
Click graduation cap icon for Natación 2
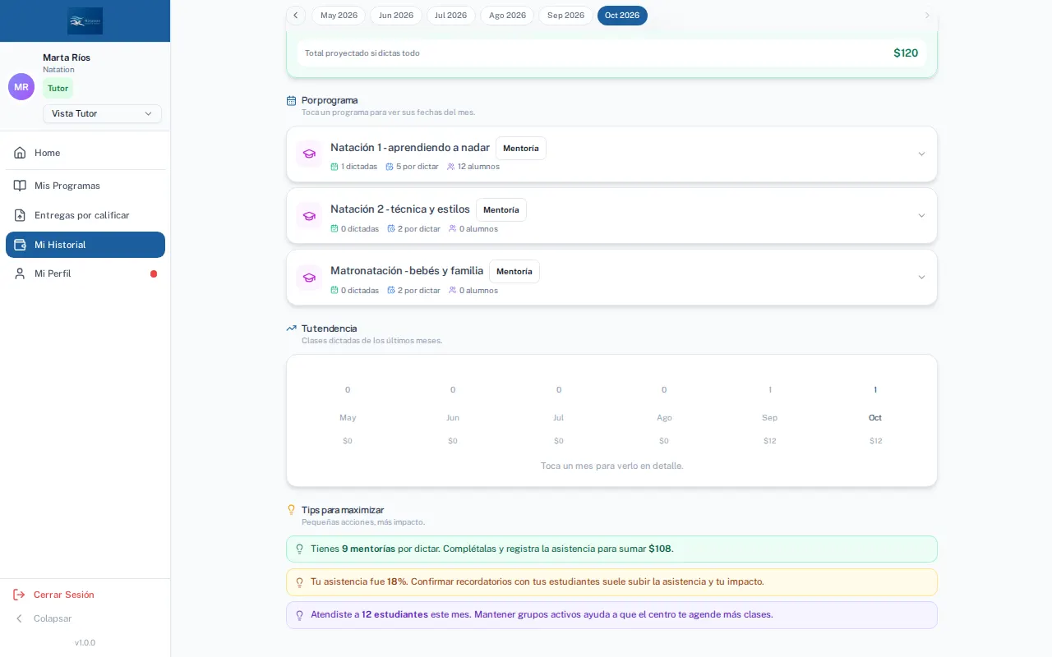click(x=309, y=215)
